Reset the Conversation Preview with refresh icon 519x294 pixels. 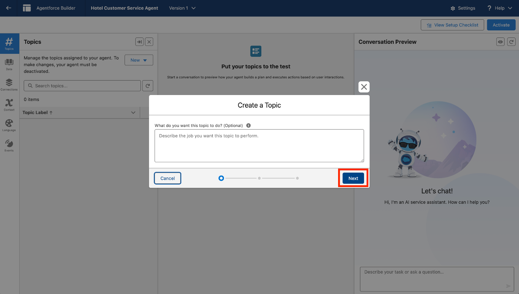click(x=511, y=42)
